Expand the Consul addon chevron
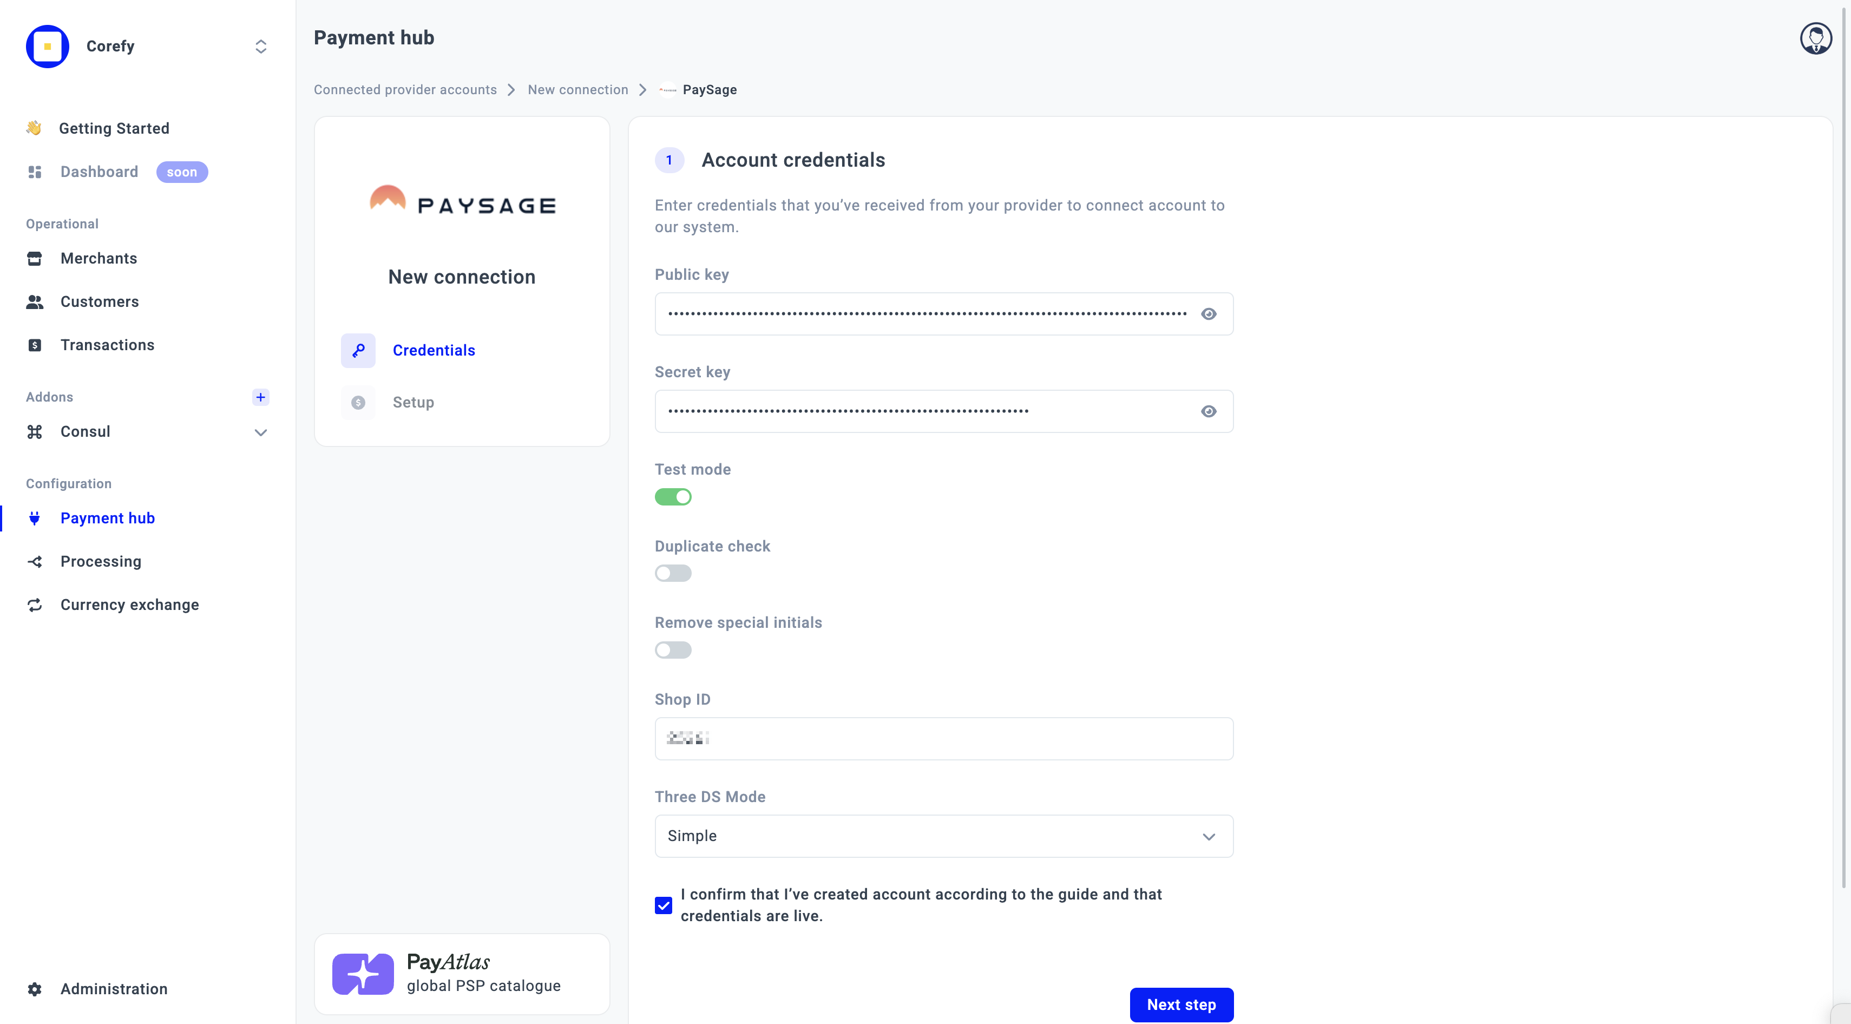The image size is (1851, 1024). [261, 432]
